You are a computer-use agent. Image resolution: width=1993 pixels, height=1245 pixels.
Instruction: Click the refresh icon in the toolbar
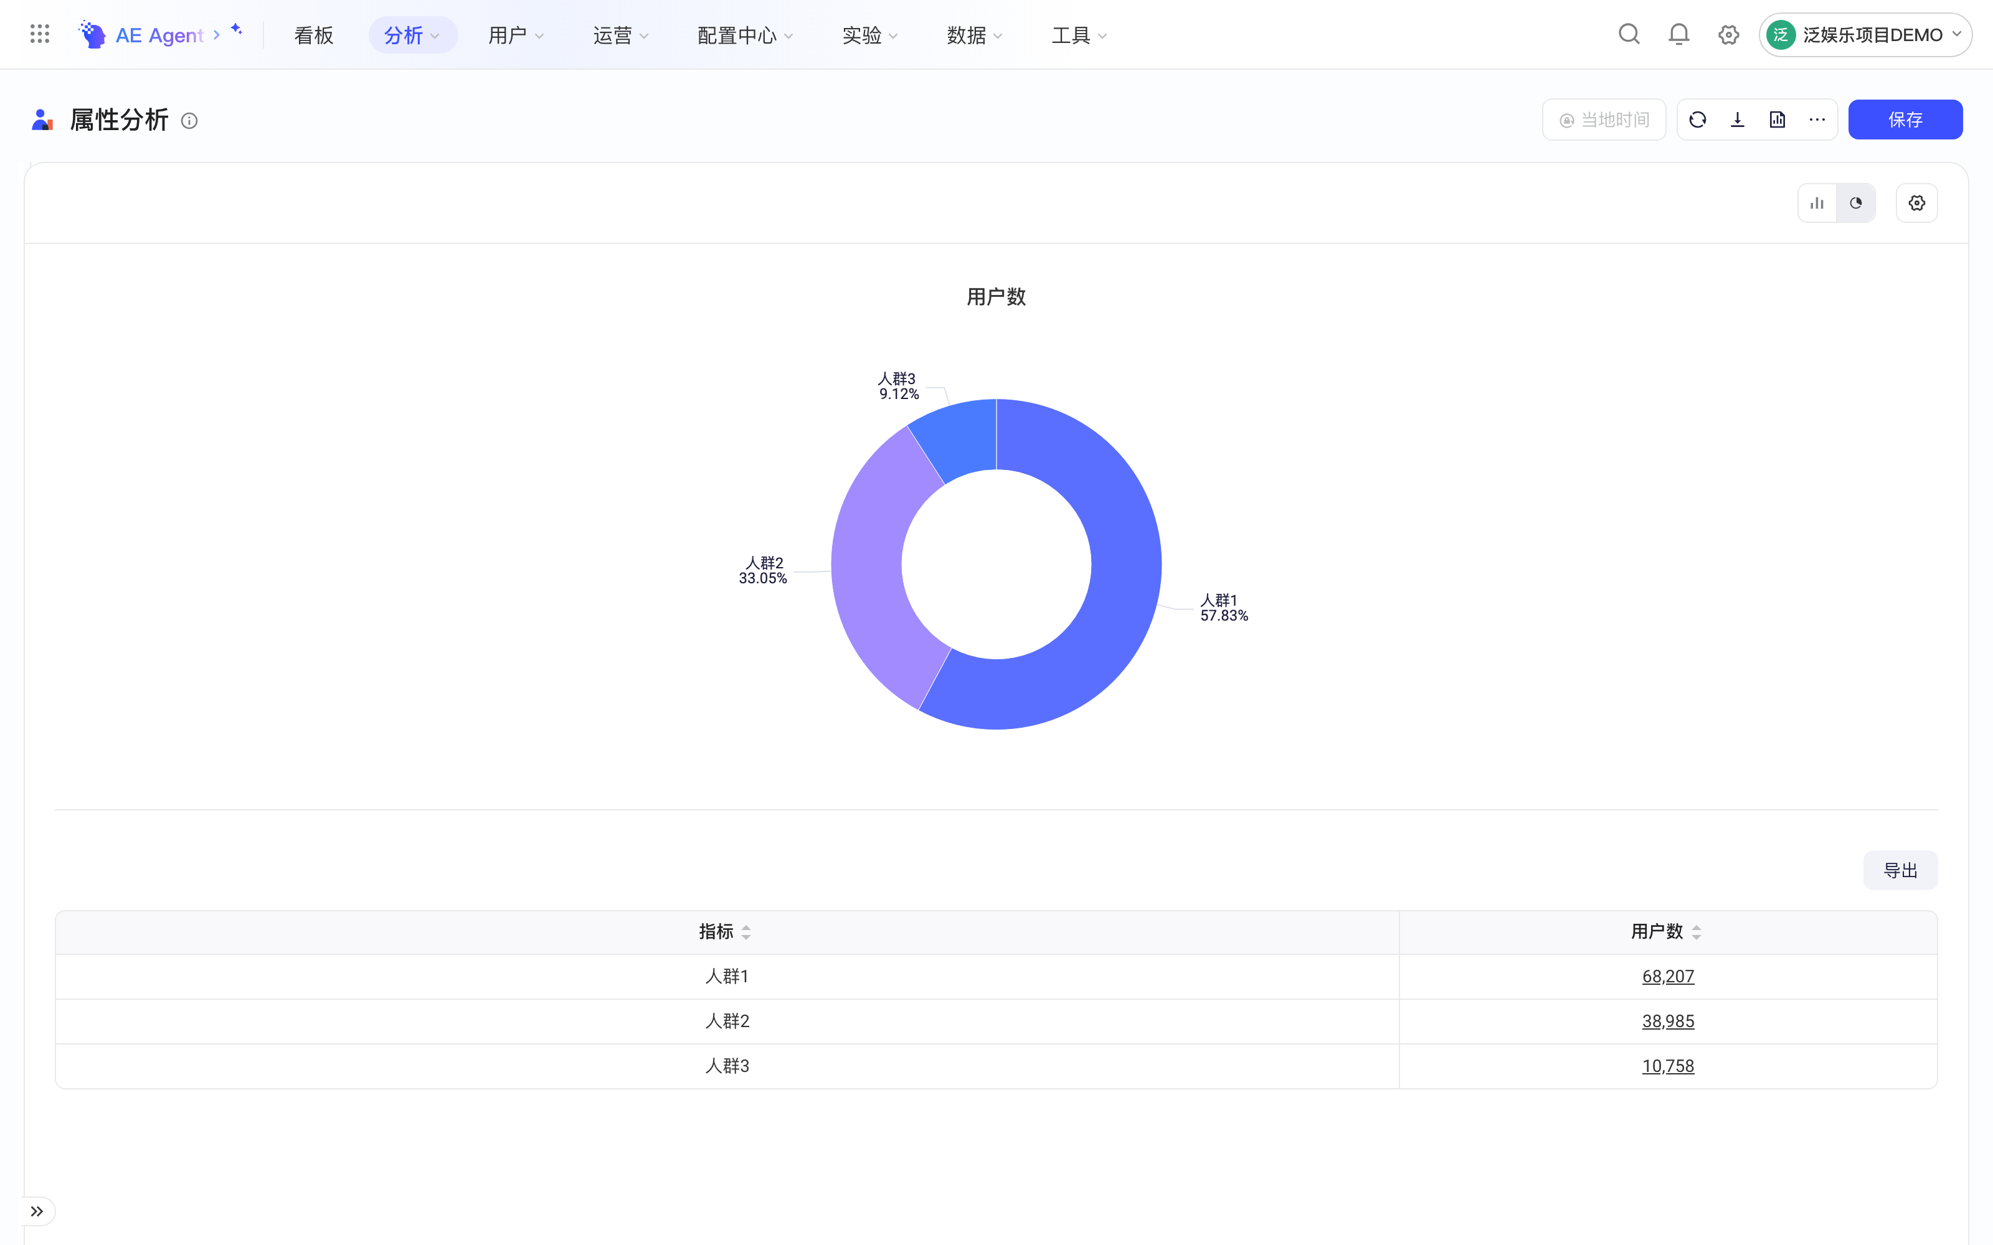click(x=1697, y=120)
